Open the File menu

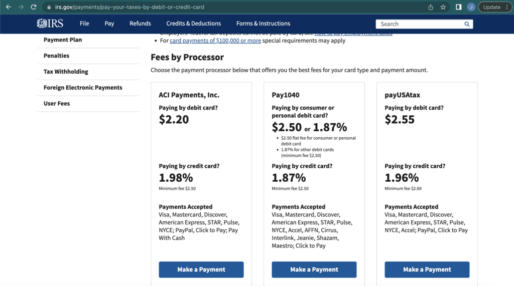[x=84, y=24]
